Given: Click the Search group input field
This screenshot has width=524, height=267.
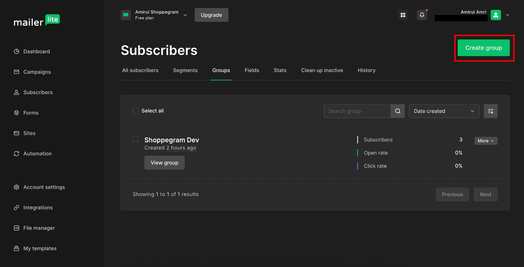Looking at the screenshot, I should (x=357, y=111).
